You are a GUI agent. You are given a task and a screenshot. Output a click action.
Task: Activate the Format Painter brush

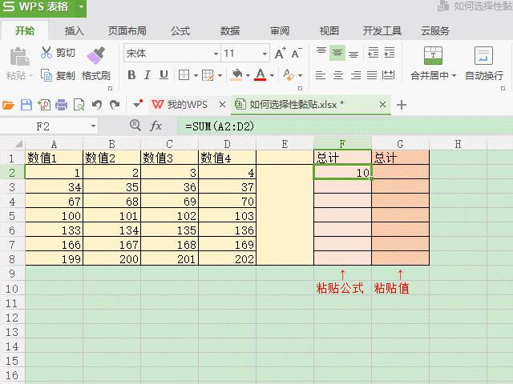coord(96,55)
